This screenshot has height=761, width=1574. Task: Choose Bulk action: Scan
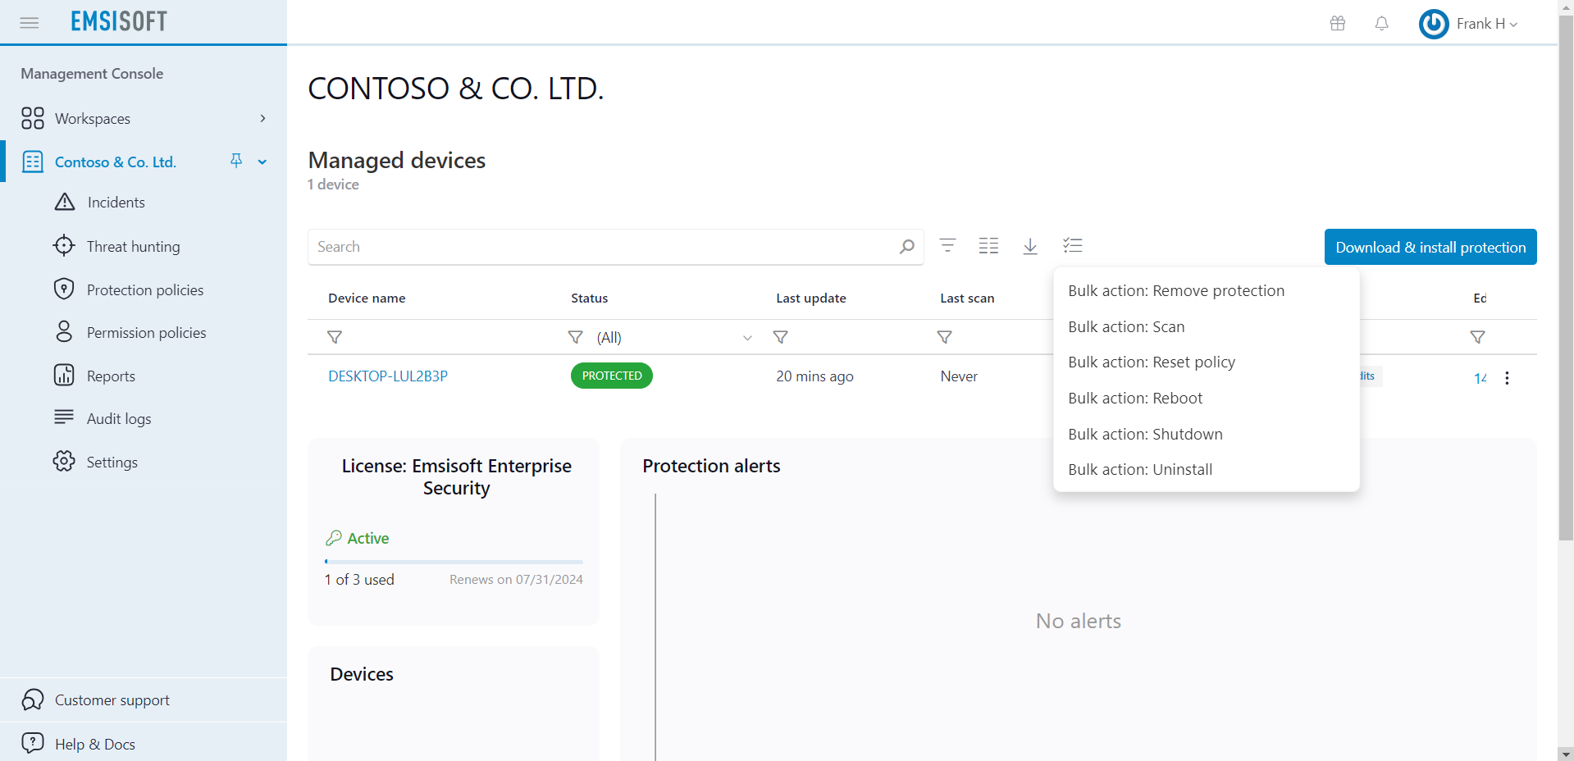[1207, 327]
